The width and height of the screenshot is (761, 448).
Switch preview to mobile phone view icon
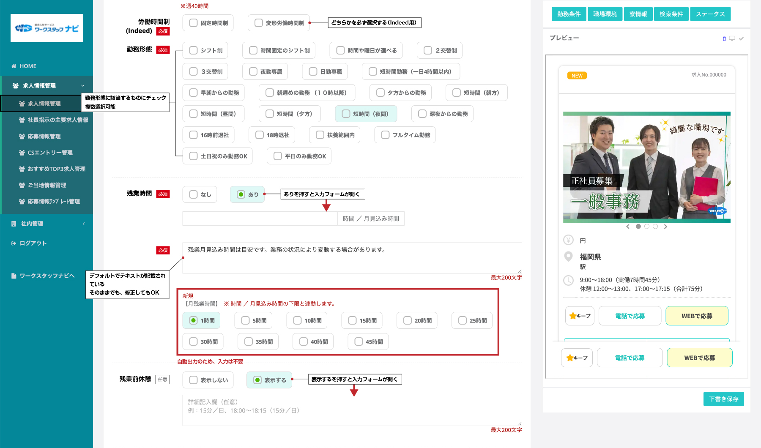724,38
